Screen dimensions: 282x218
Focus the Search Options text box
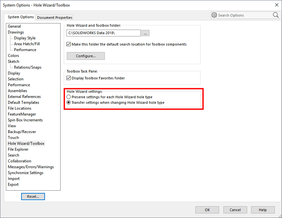(x=245, y=15)
